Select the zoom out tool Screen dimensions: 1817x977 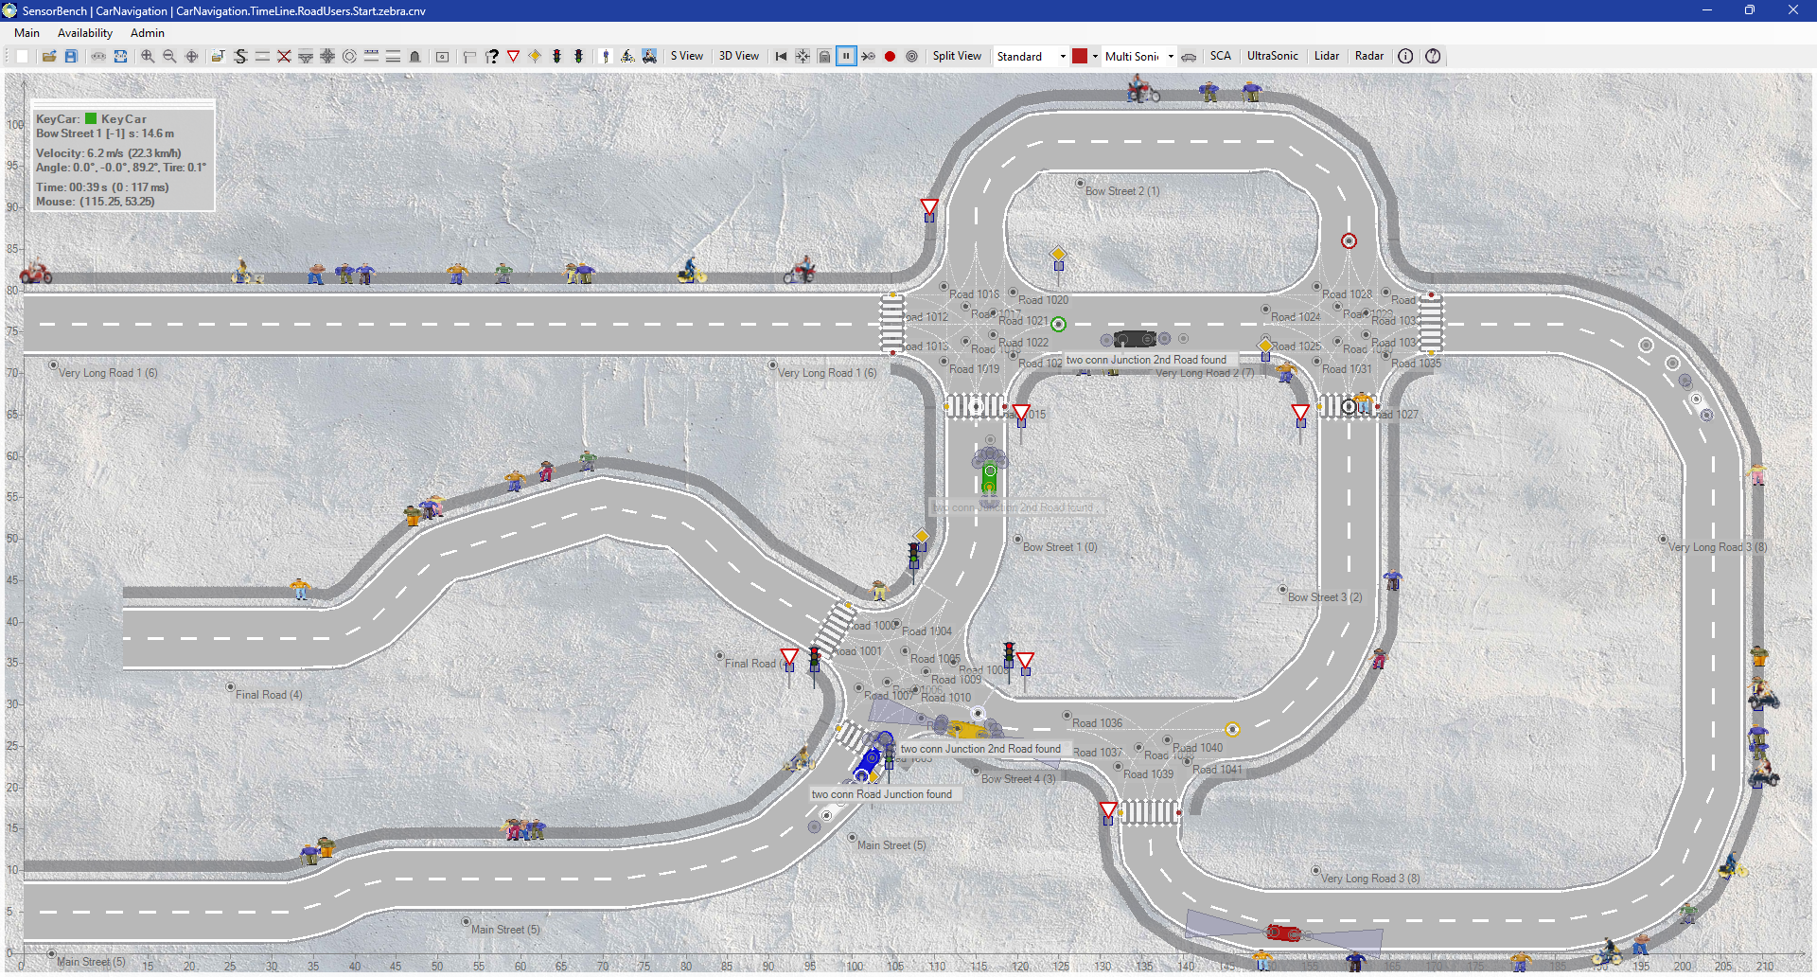168,56
